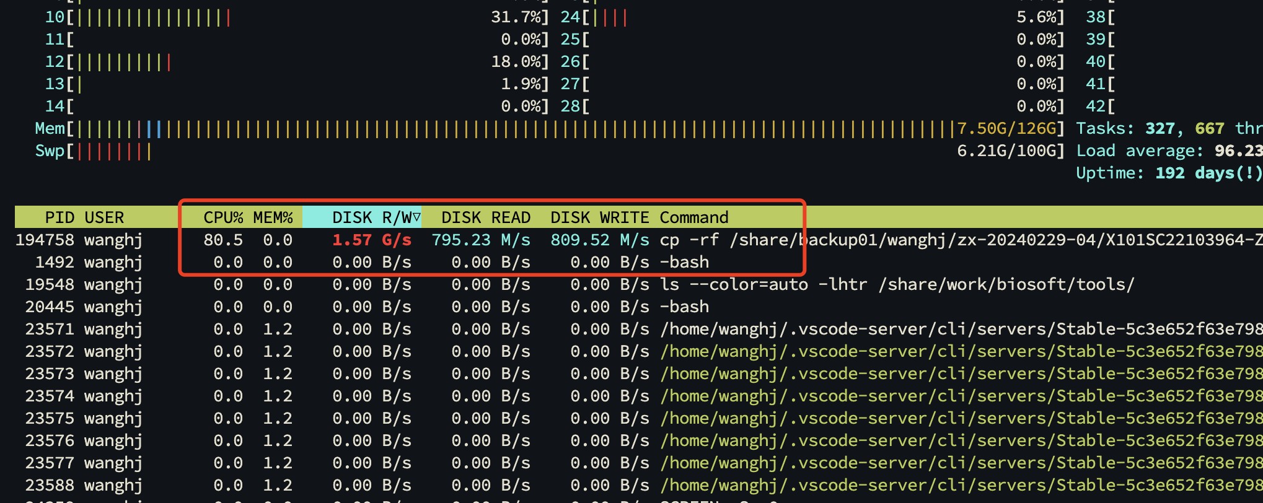Click the CPU 38 meter label

[1096, 17]
